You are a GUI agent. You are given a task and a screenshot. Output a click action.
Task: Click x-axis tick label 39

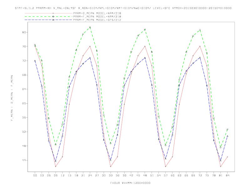(x=125, y=175)
